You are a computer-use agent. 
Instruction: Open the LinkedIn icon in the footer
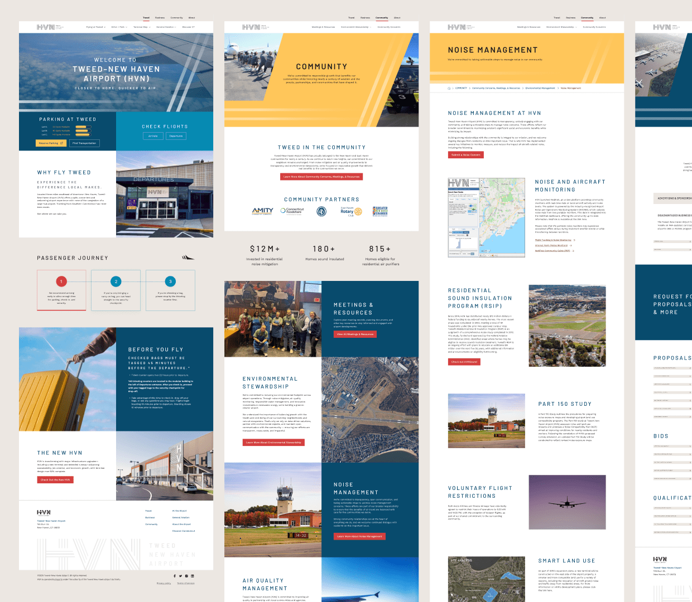[192, 576]
